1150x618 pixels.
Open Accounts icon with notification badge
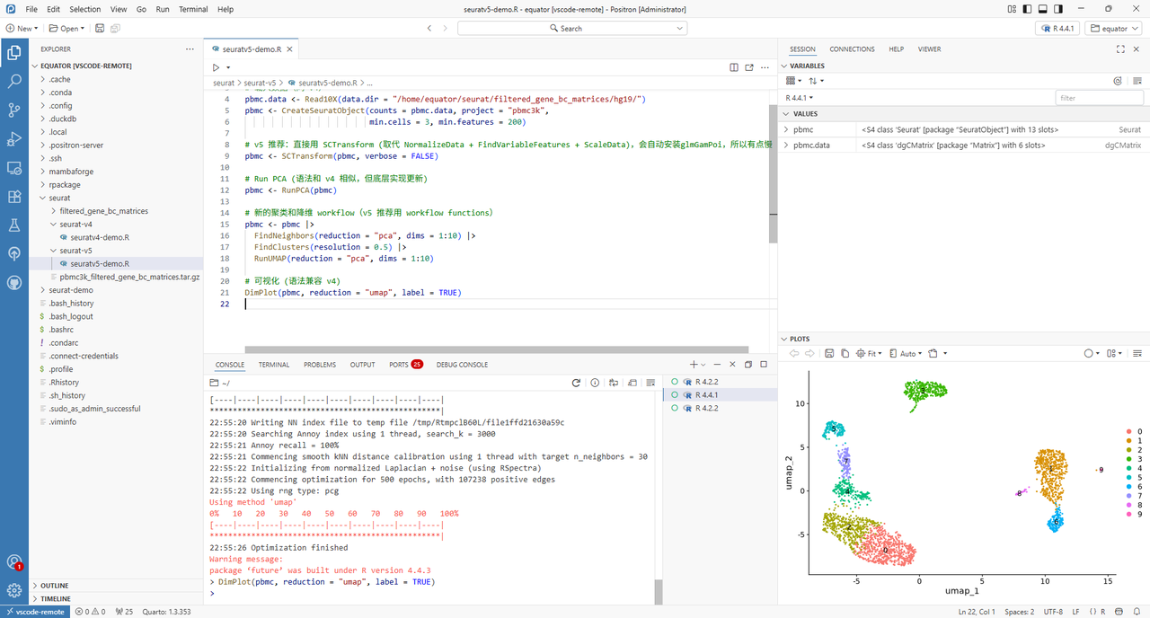(x=14, y=562)
